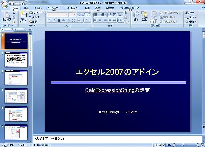Switch to the Design tab
Viewport: 205px width, 147px height.
click(38, 8)
